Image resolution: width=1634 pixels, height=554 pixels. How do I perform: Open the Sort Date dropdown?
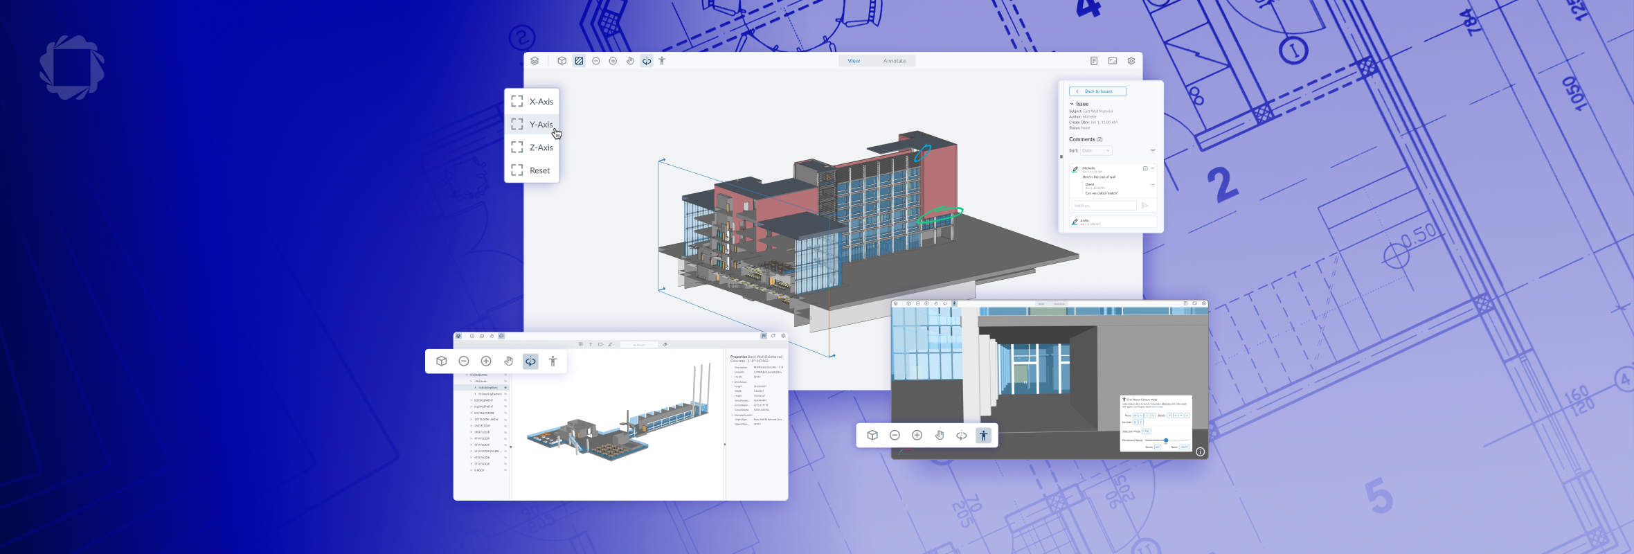(x=1096, y=150)
